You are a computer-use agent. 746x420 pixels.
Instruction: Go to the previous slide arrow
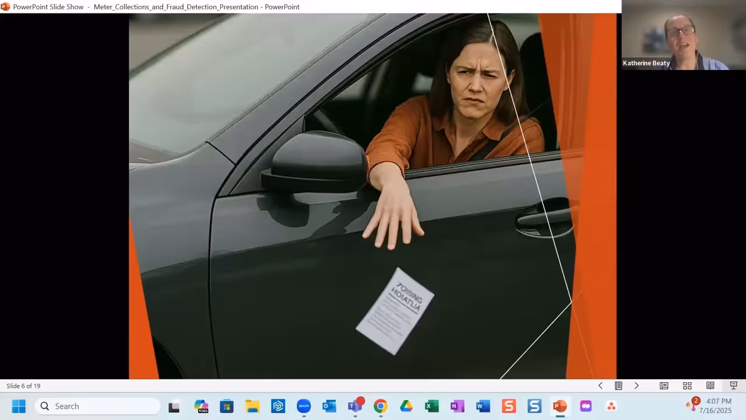click(x=600, y=386)
